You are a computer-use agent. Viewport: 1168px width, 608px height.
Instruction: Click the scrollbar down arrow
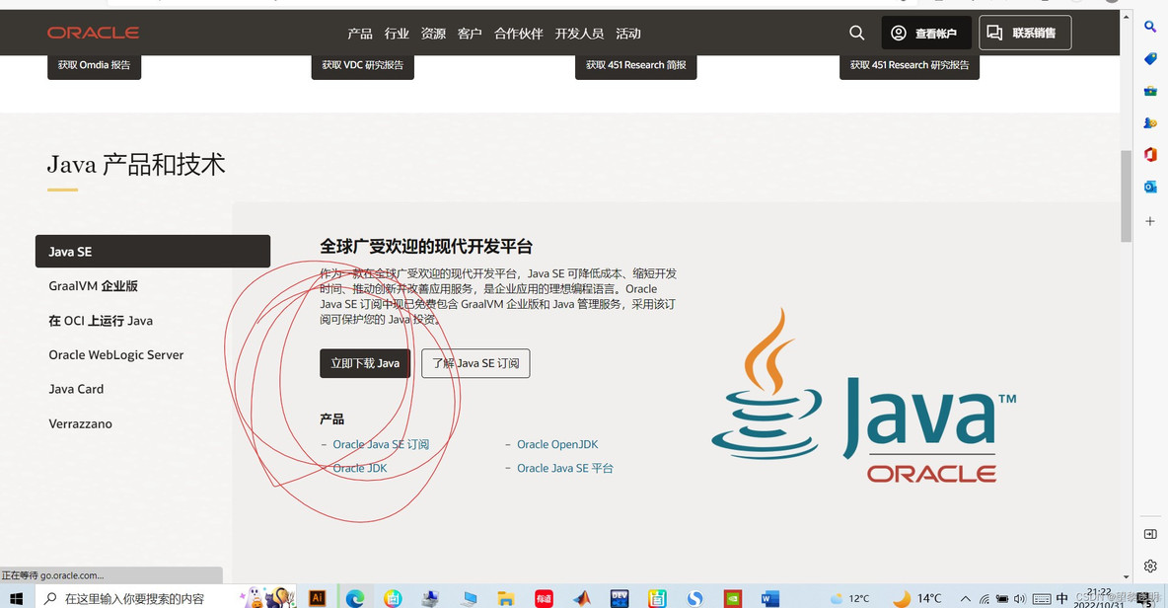[1126, 576]
